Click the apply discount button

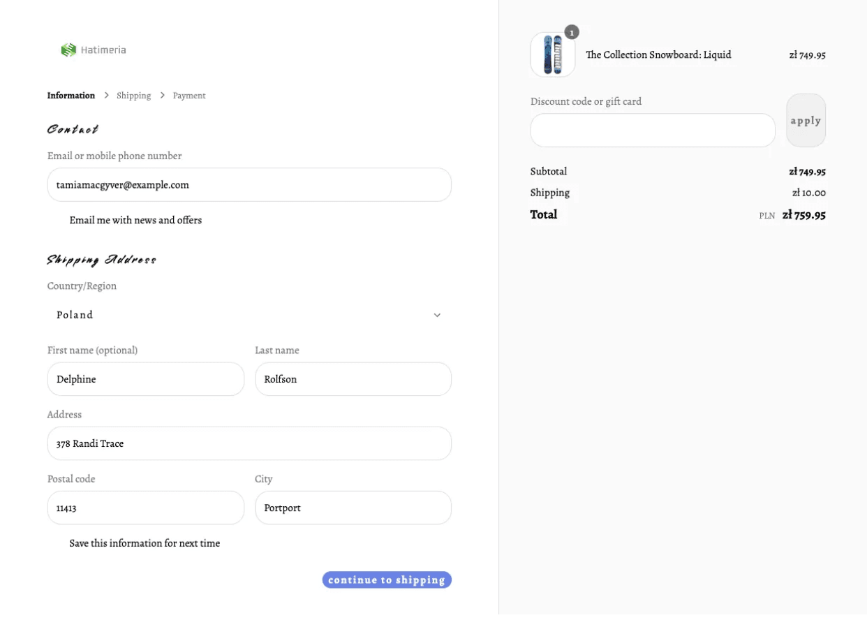pyautogui.click(x=806, y=121)
